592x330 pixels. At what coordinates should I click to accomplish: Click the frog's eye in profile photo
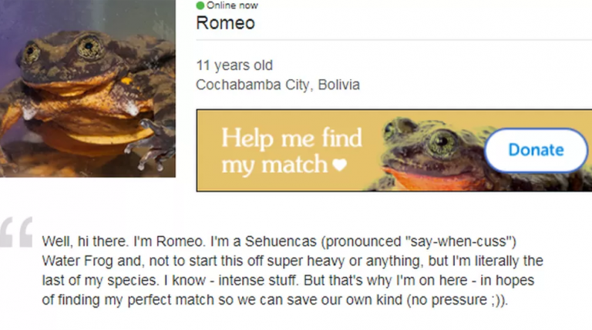[x=89, y=47]
